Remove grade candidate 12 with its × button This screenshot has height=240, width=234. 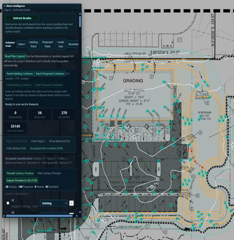pos(72,203)
